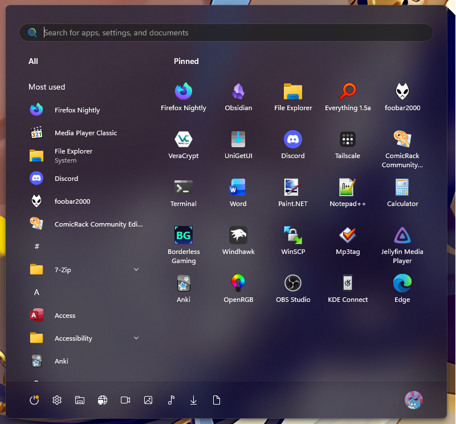Expand the Accessibility folder chevron
The width and height of the screenshot is (456, 424).
coord(136,338)
